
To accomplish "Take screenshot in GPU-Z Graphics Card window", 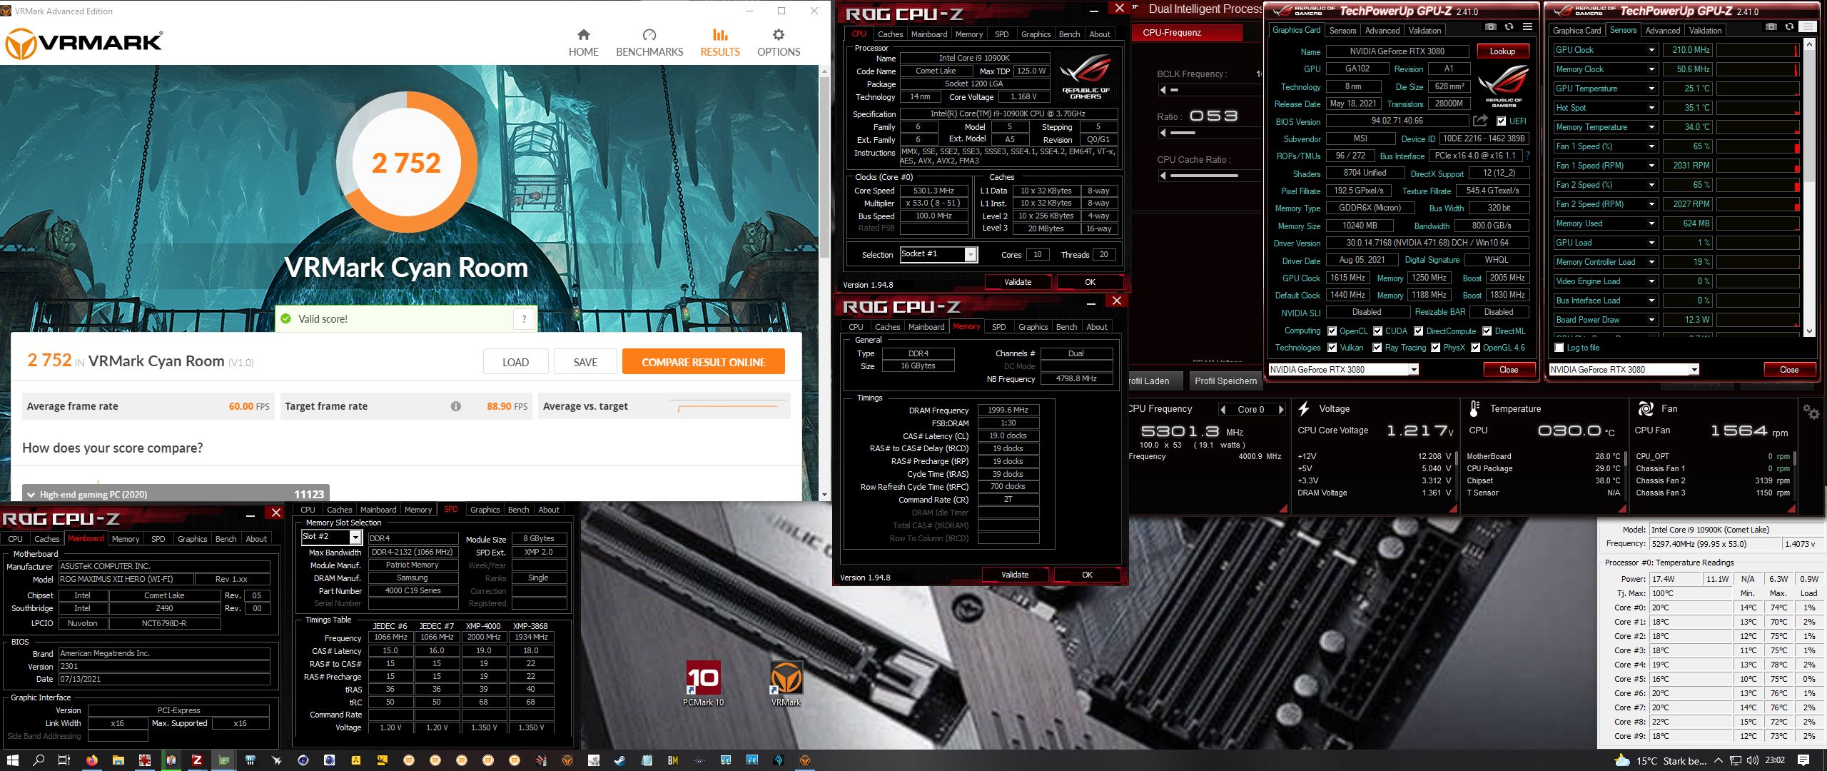I will pyautogui.click(x=1490, y=27).
